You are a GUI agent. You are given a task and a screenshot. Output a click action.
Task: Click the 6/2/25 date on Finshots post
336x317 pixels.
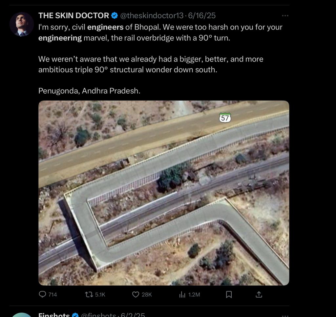[133, 315]
